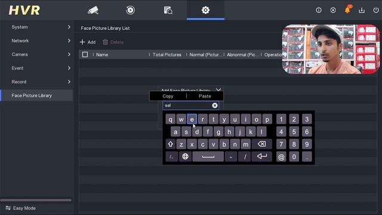Tap the number 5 key
Screen dimensions: 382x215
(294, 132)
